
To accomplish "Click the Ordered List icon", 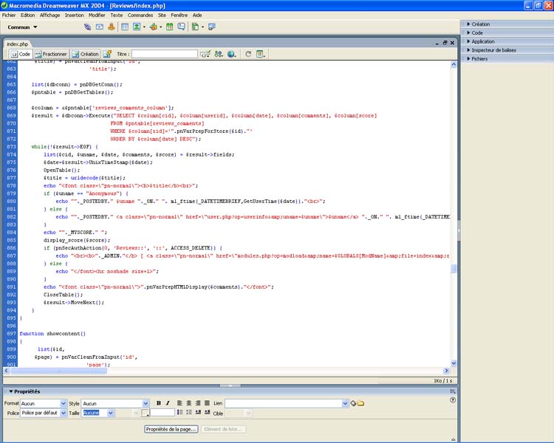I will pyautogui.click(x=189, y=412).
